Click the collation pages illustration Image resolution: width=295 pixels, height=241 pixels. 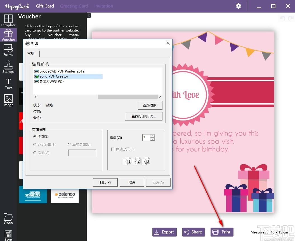136,161
